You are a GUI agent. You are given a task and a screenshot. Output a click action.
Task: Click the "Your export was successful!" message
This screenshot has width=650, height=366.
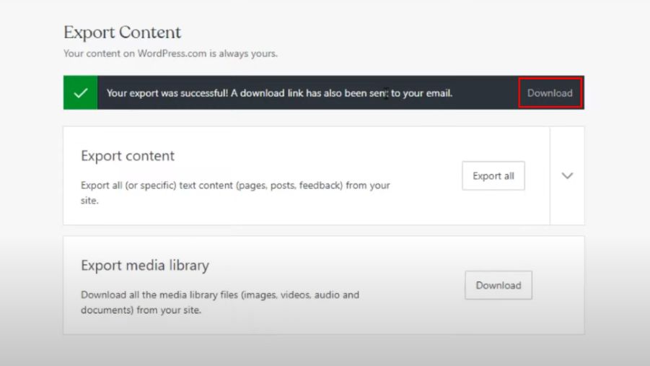point(167,93)
